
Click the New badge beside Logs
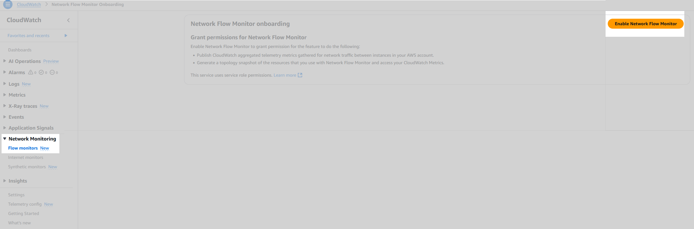click(x=26, y=84)
